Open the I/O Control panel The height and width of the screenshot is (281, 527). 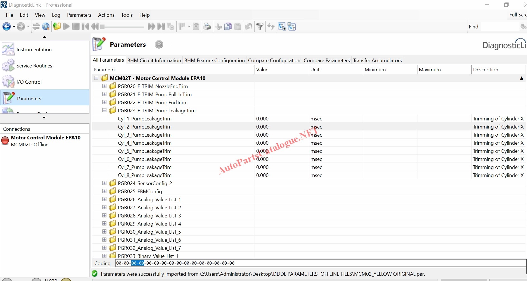tap(29, 82)
